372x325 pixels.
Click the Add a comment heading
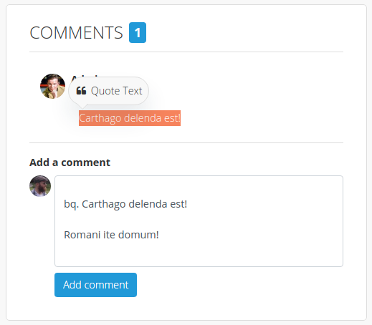click(70, 162)
